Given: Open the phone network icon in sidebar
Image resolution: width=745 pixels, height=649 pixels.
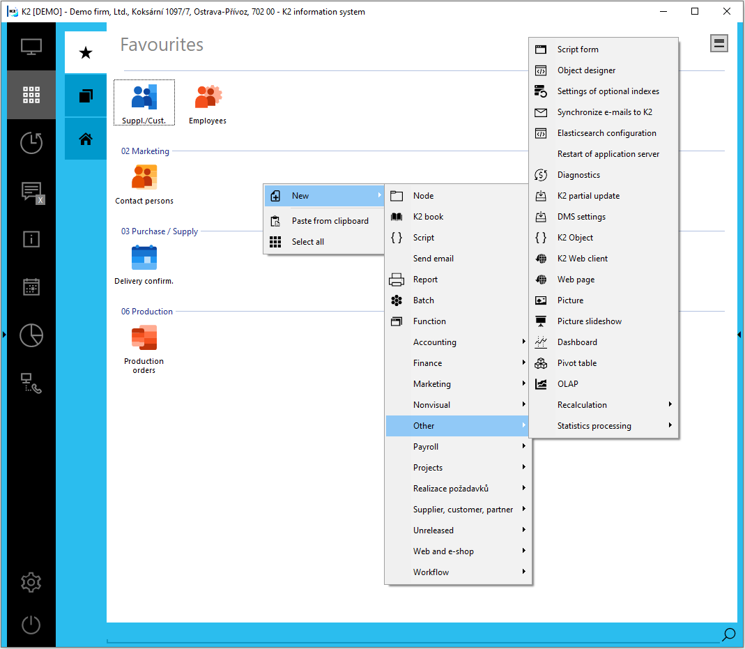Looking at the screenshot, I should pyautogui.click(x=31, y=383).
